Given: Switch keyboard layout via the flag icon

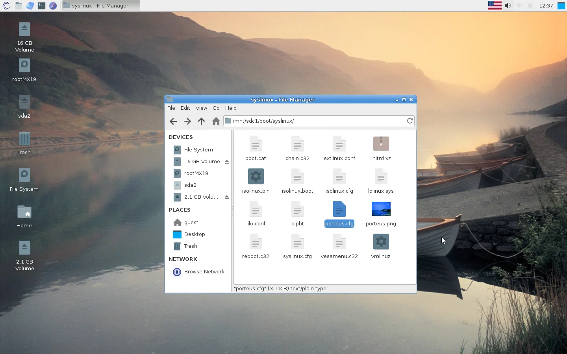Looking at the screenshot, I should [x=495, y=6].
